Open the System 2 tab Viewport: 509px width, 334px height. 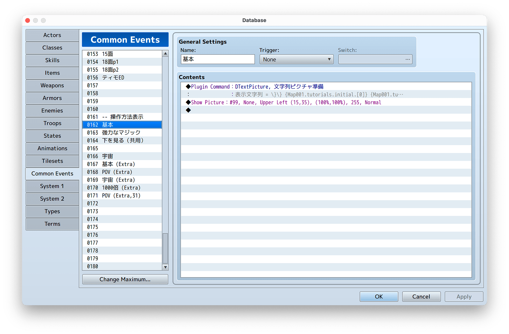52,199
